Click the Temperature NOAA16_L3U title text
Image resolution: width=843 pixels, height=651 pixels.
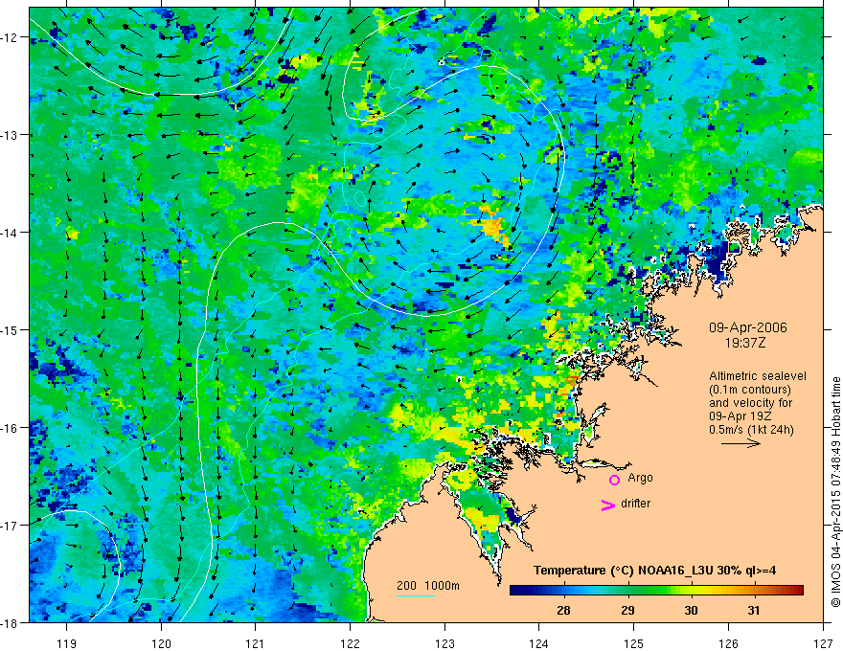pos(654,571)
